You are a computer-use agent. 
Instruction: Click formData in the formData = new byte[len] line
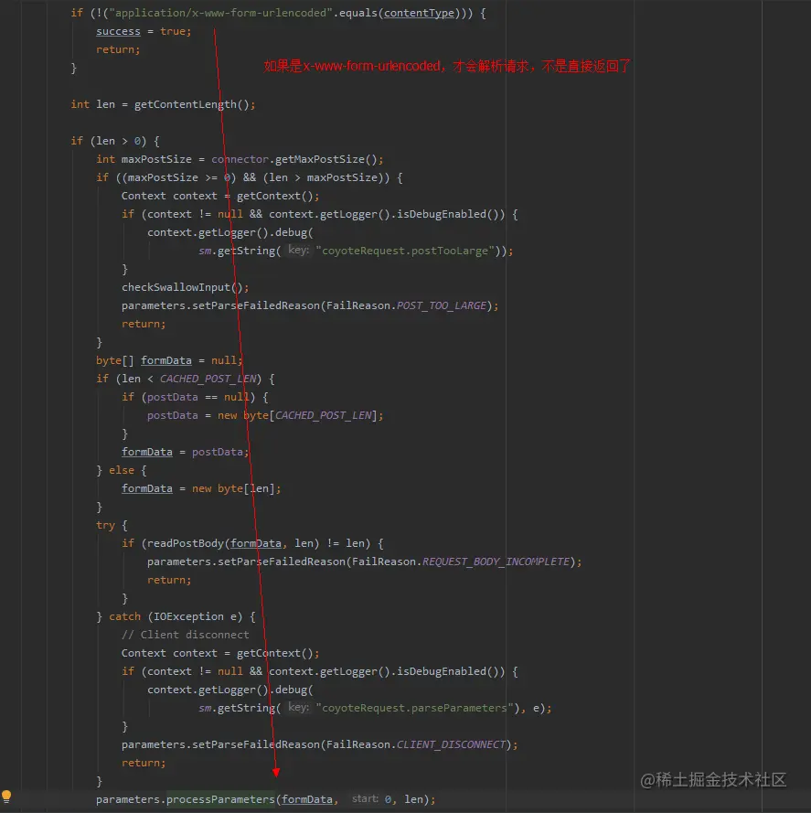point(146,488)
